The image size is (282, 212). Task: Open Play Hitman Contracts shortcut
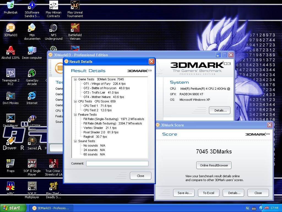point(53,9)
